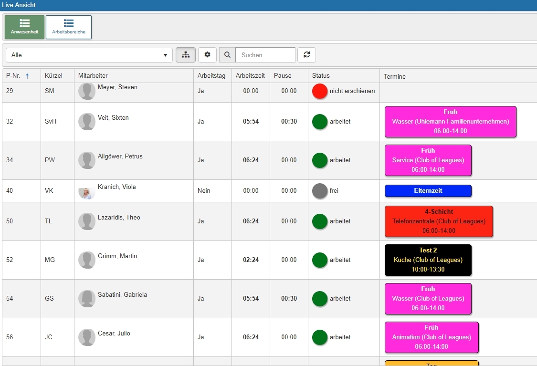
Task: Click Steven Meyer's avatar icon
Action: [87, 92]
